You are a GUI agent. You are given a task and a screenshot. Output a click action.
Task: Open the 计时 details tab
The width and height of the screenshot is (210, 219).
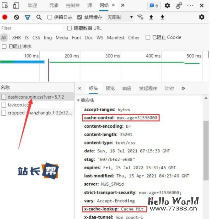pos(170,88)
